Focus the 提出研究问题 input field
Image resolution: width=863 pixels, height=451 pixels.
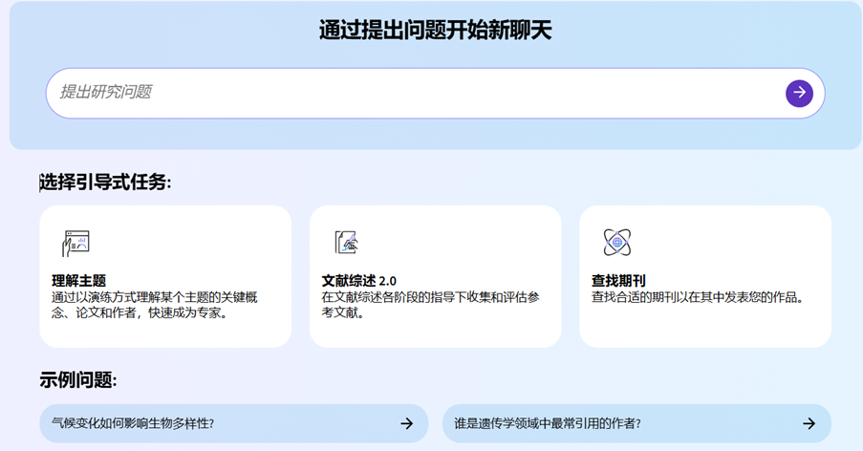tap(411, 93)
